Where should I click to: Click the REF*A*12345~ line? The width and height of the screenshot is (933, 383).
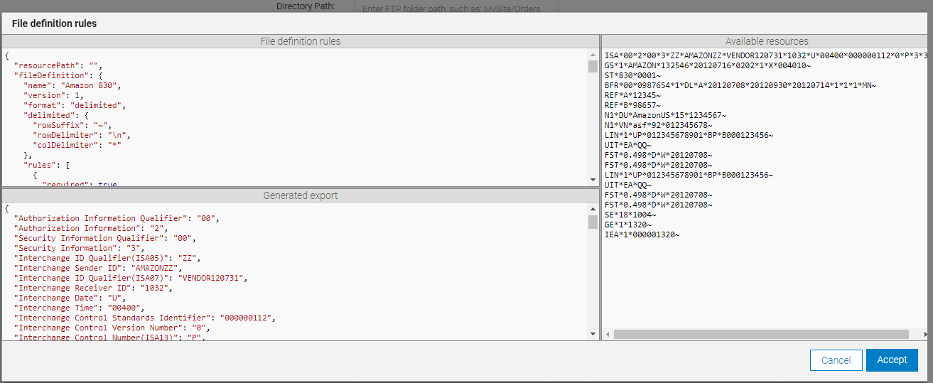(x=633, y=95)
